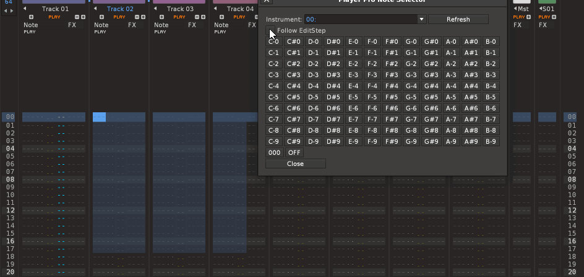The image size is (584, 277).
Task: Click the left step arrow under number 64
Action: (6, 11)
